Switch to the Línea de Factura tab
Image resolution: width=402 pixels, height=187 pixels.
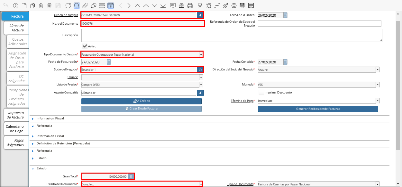(16, 28)
